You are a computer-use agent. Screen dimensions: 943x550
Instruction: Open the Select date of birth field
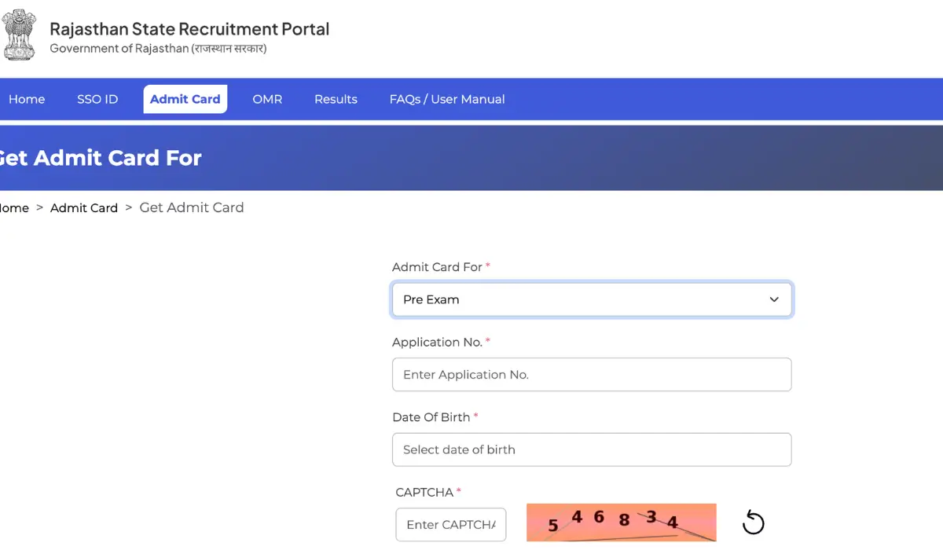(592, 449)
